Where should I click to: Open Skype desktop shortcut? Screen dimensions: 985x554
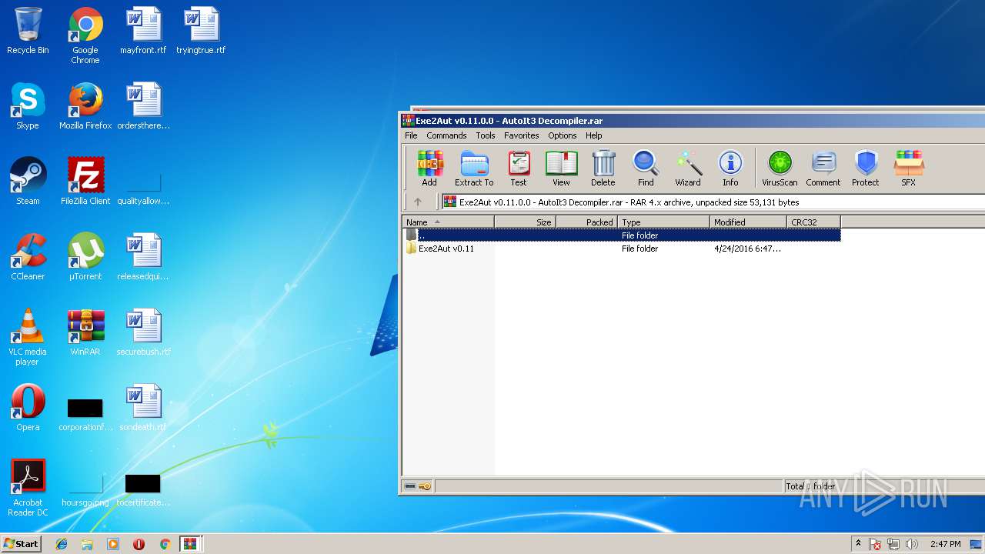pyautogui.click(x=28, y=106)
